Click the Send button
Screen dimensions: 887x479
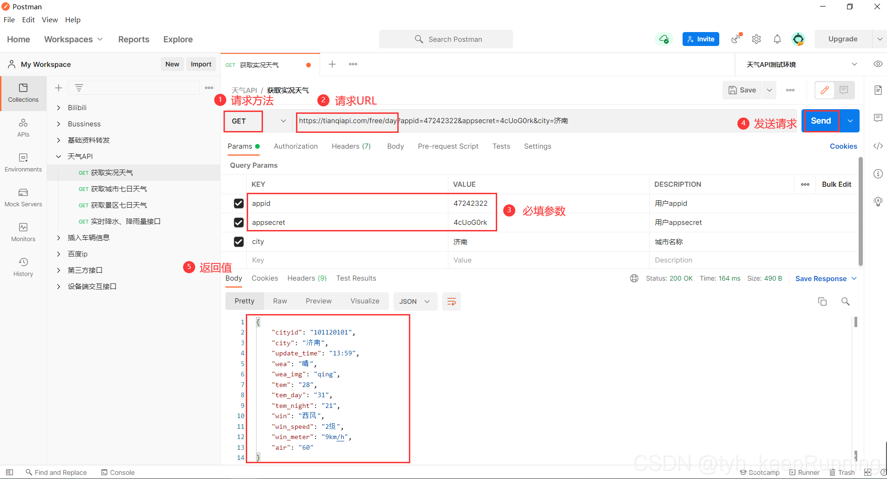pyautogui.click(x=821, y=121)
